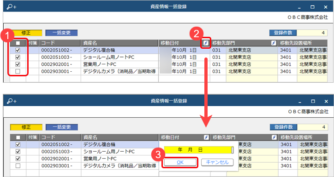Click ショールーム用ノートPC row's 3401 cell, lower window
Viewport: 334px width, 177px height.
[288, 152]
